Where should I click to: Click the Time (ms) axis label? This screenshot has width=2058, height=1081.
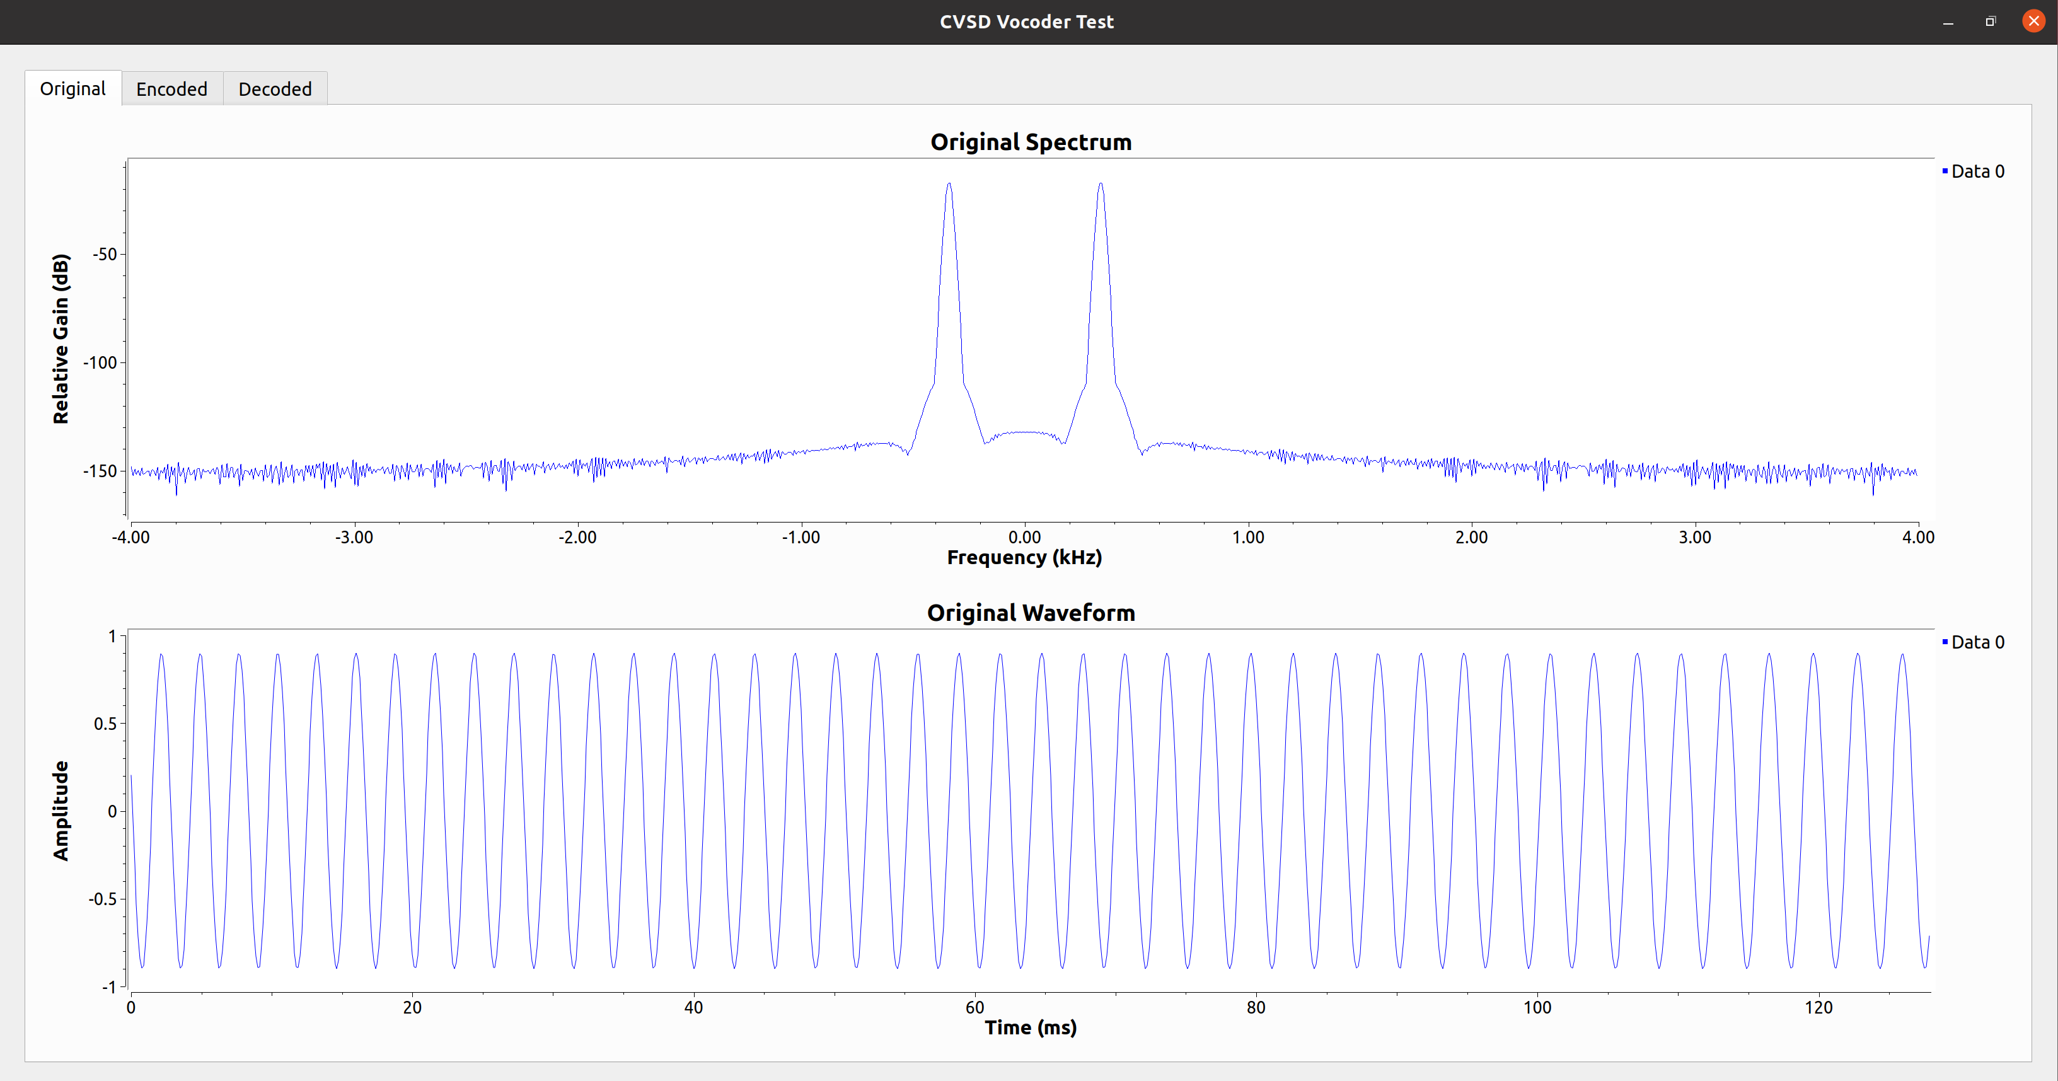tap(1030, 1027)
